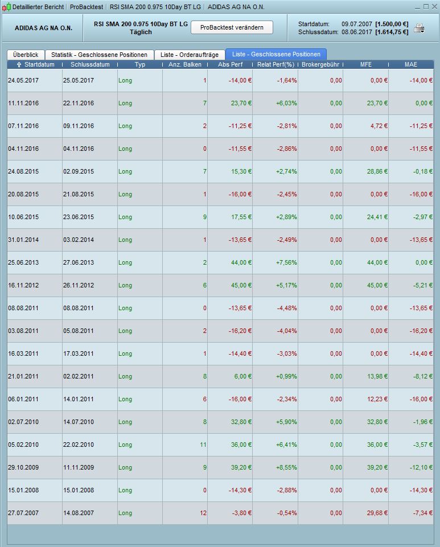
Task: Click the Schlussdatum 08.06.2017 value
Action: pyautogui.click(x=356, y=32)
